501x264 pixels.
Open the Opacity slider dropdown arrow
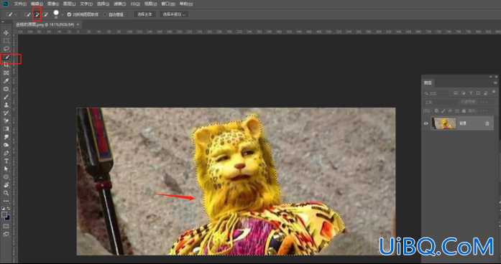click(492, 102)
